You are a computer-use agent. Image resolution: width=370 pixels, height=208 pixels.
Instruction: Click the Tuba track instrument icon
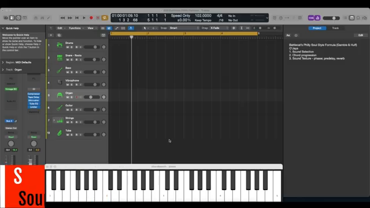click(x=60, y=133)
